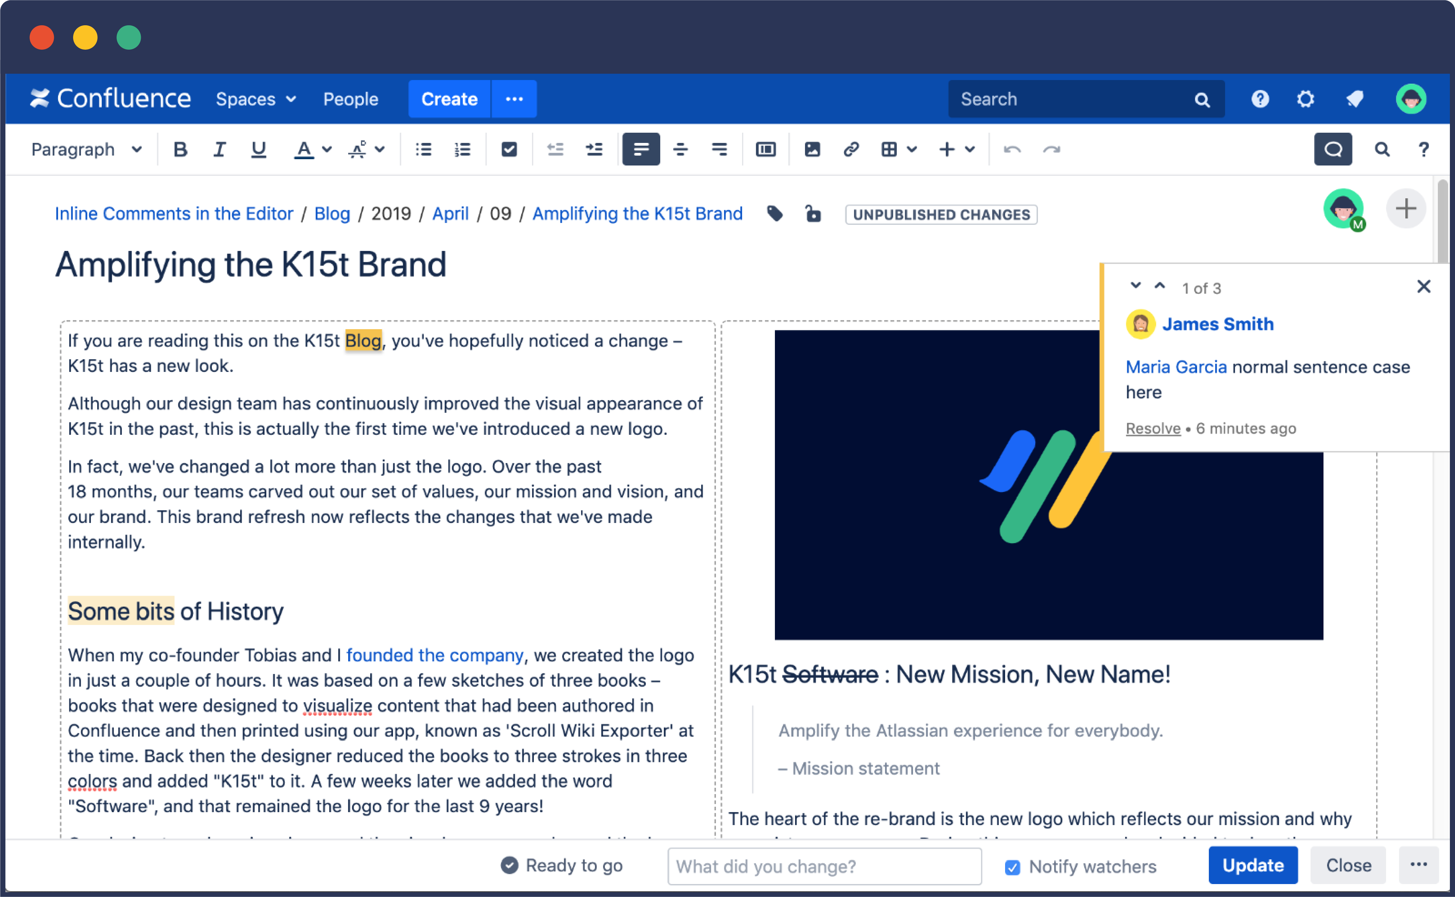
Task: Focus the 'What did you change?' field
Action: click(825, 866)
